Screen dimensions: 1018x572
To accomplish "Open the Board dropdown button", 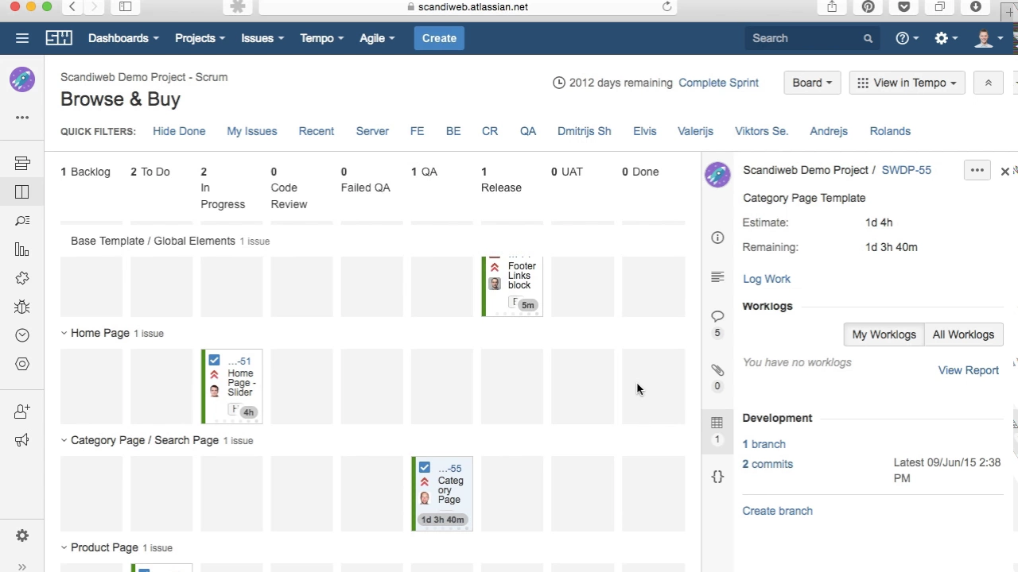I will (x=812, y=83).
